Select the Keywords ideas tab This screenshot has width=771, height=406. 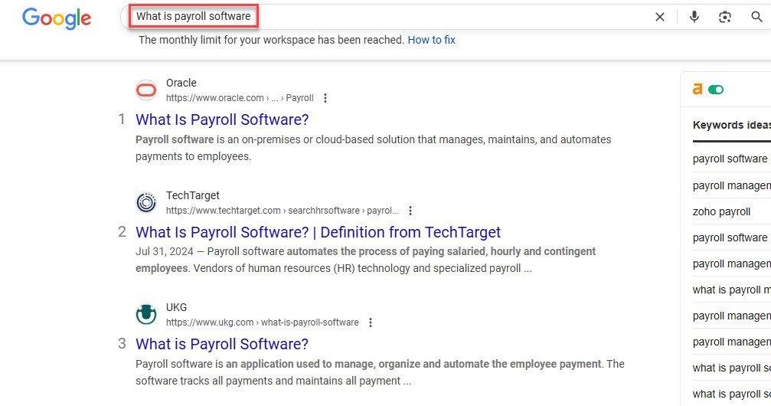(x=732, y=125)
